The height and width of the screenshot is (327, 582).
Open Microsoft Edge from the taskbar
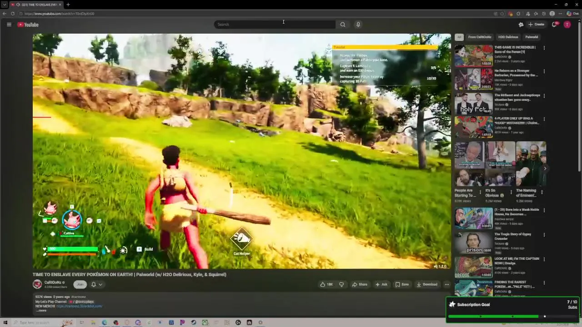tap(105, 322)
